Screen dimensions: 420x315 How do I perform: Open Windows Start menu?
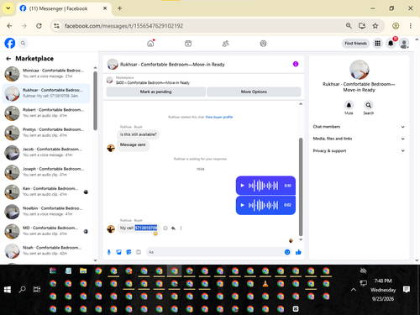[8, 290]
